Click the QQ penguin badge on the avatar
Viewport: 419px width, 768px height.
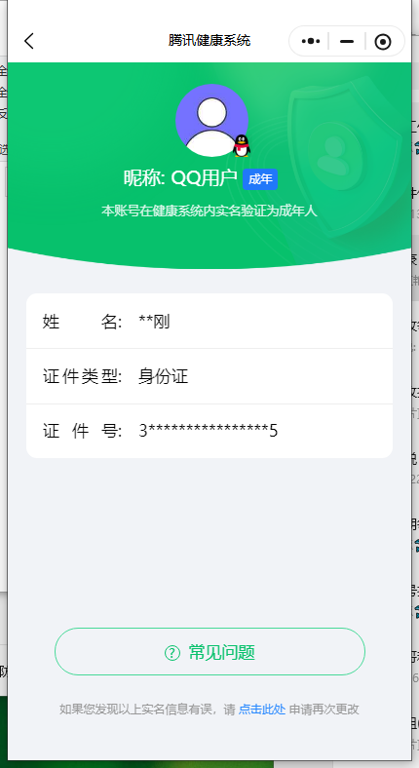242,146
